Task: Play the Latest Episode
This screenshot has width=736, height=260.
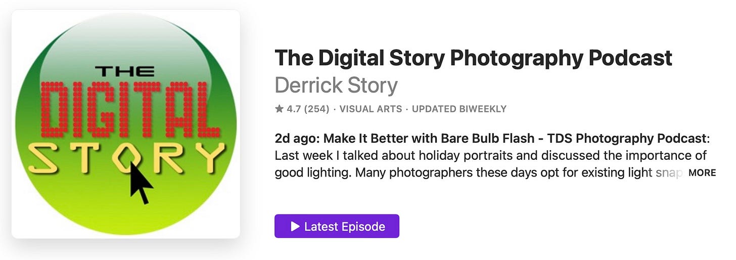Action: [x=337, y=226]
